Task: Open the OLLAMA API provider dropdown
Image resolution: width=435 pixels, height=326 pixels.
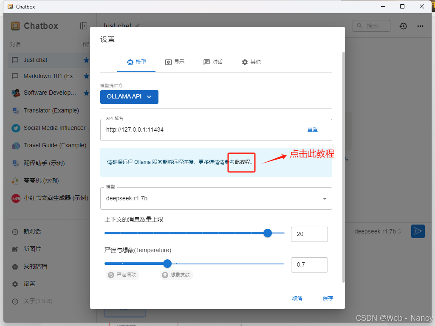Action: (129, 97)
